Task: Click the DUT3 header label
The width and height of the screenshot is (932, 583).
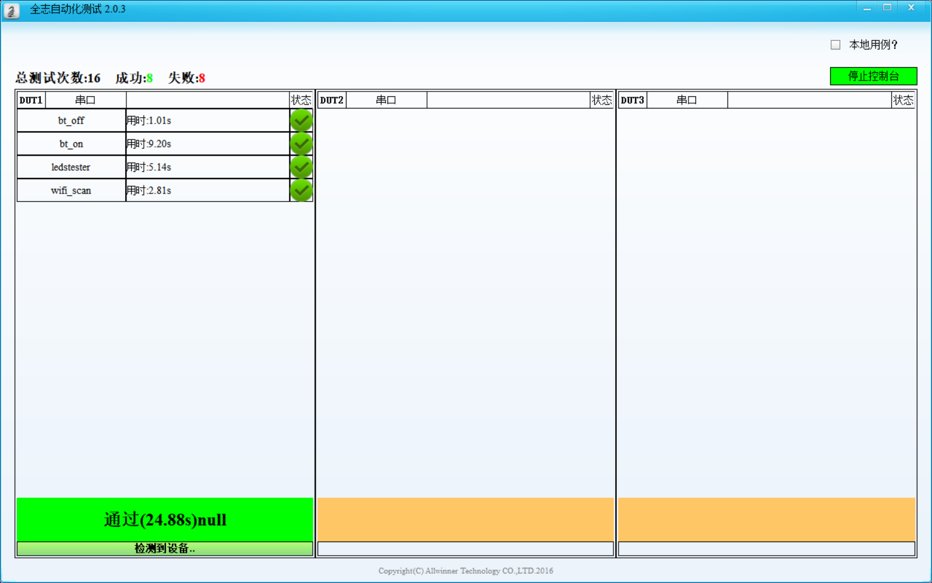Action: tap(632, 100)
